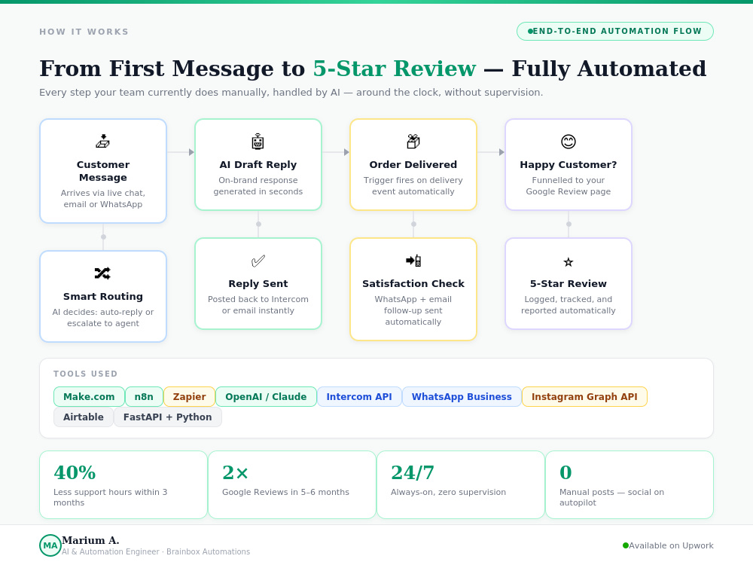
Task: Click the 24/7 statistic value
Action: [412, 473]
